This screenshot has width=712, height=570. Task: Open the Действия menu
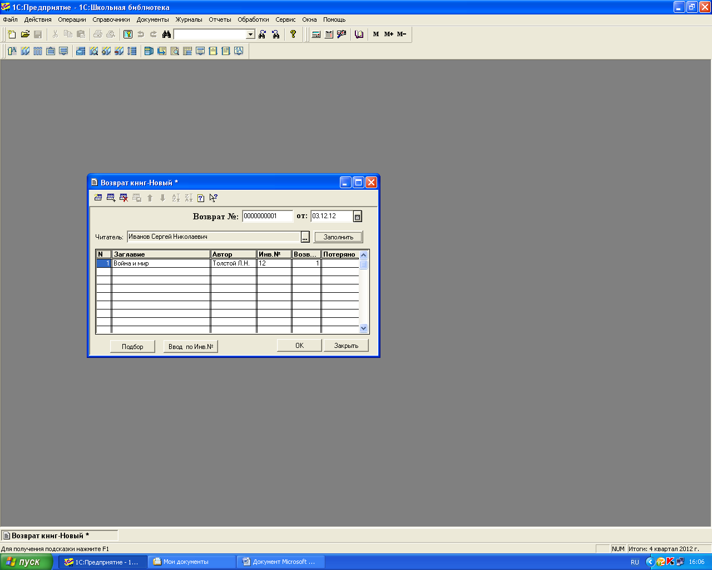(x=38, y=19)
